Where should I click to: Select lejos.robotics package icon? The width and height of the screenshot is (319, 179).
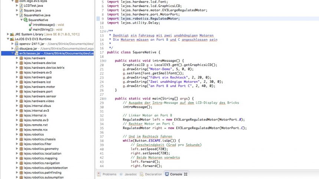click(x=21, y=134)
